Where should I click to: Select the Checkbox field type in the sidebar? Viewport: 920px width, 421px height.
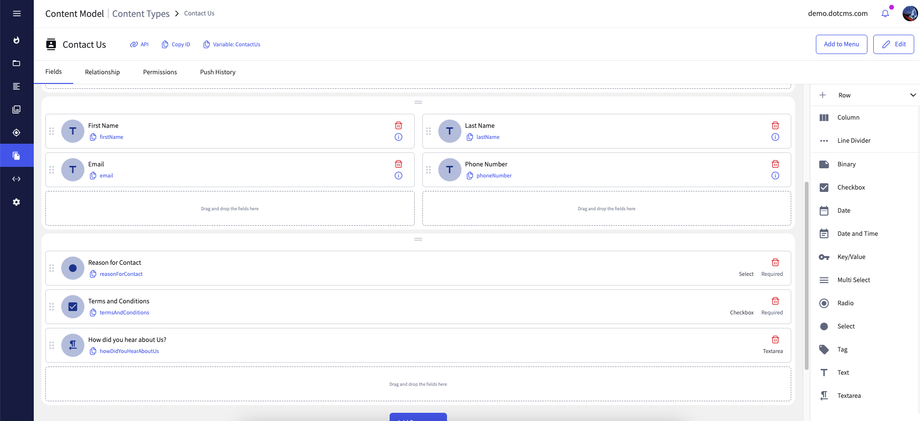click(x=851, y=187)
